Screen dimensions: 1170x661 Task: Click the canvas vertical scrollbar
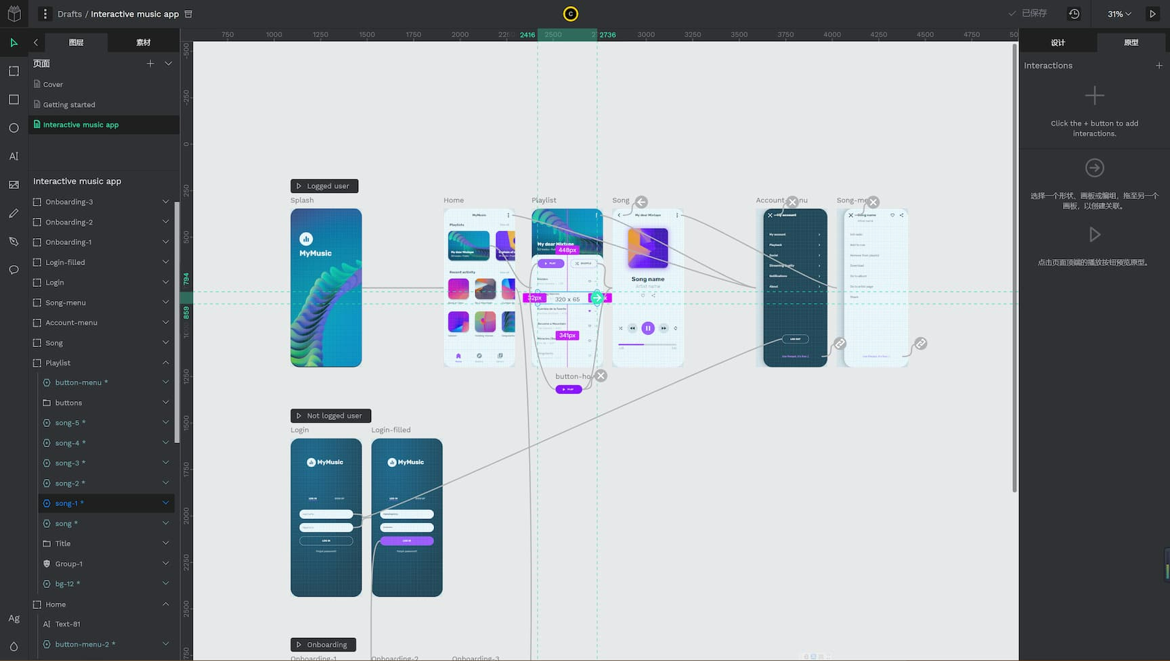click(x=1014, y=271)
